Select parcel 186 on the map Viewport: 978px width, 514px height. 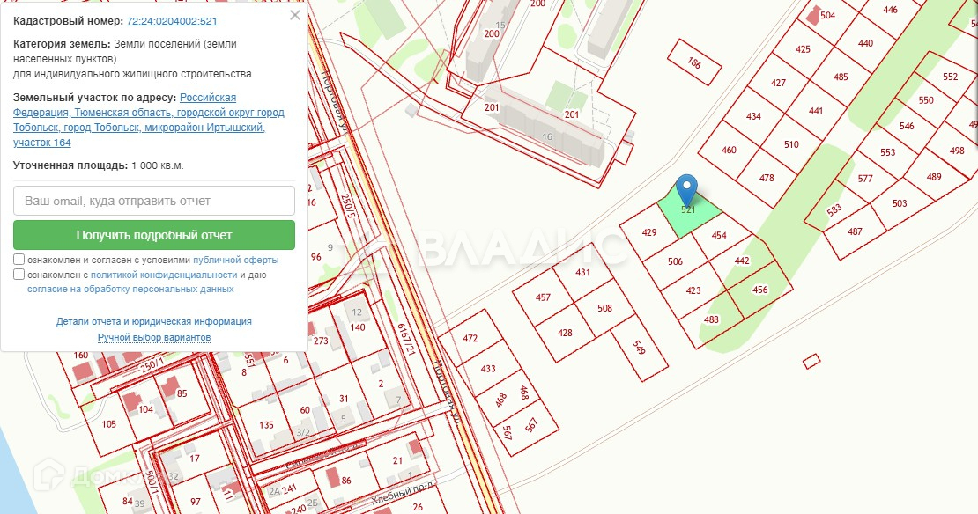pyautogui.click(x=694, y=62)
